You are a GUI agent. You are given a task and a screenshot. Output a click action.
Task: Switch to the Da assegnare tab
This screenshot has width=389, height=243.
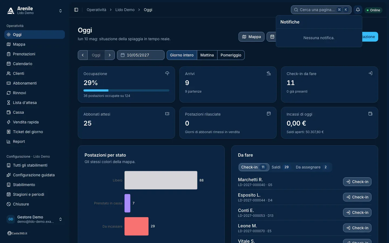[x=312, y=167]
